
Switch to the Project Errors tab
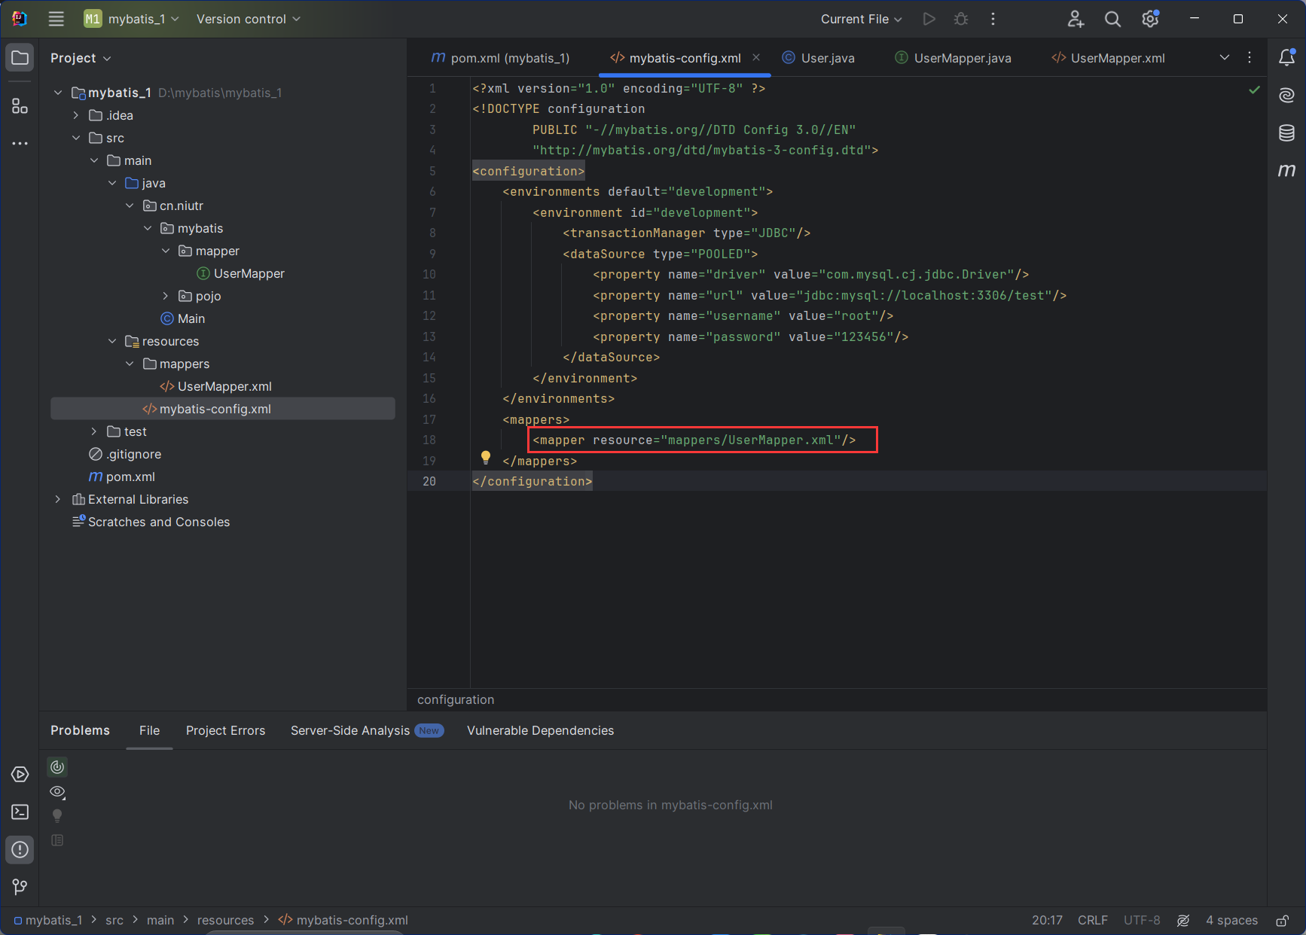225,730
